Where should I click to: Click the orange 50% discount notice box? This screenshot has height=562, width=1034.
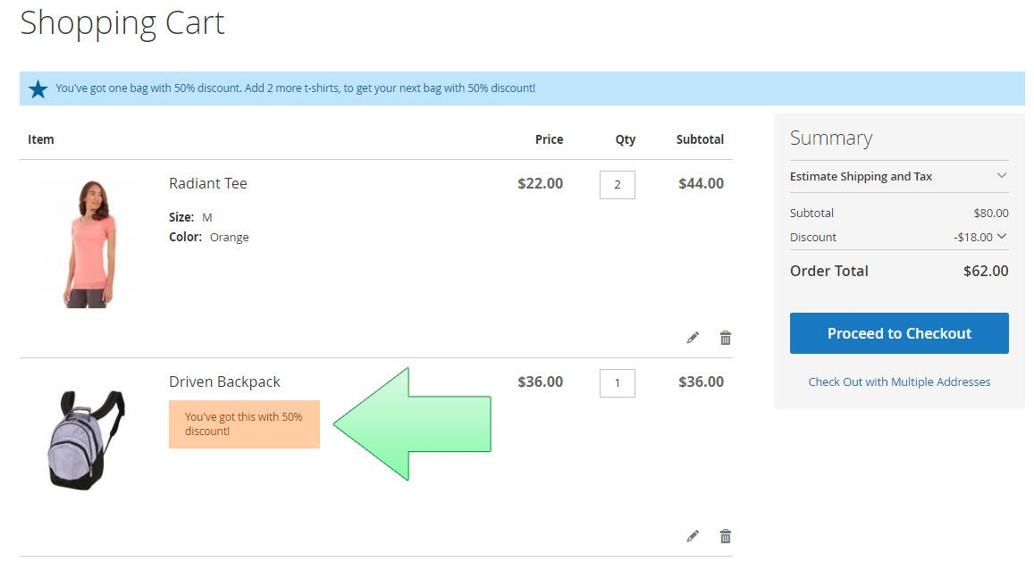(244, 424)
